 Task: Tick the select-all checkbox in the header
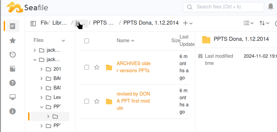[x=87, y=41]
